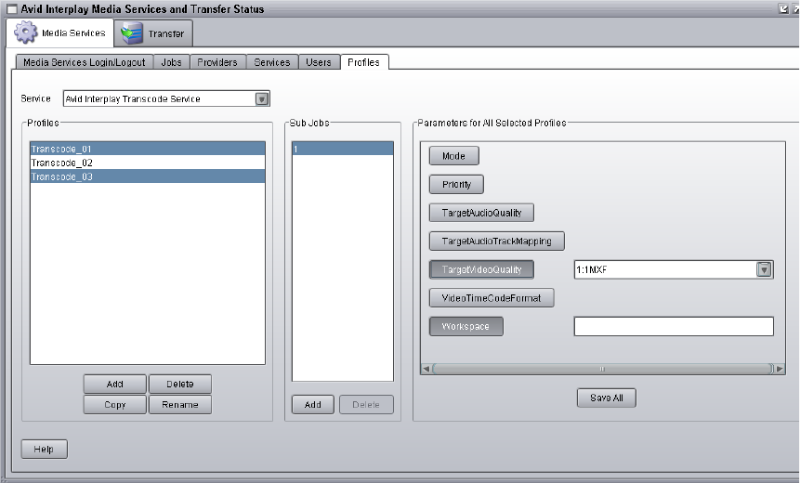The width and height of the screenshot is (800, 483).
Task: Select the Transcode_02 profile
Action: 148,163
